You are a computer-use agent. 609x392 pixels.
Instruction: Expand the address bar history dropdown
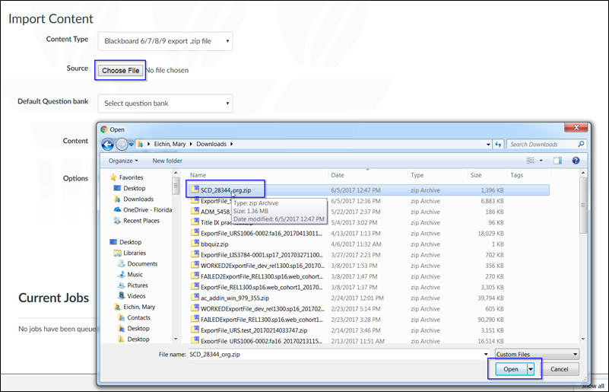pos(488,145)
